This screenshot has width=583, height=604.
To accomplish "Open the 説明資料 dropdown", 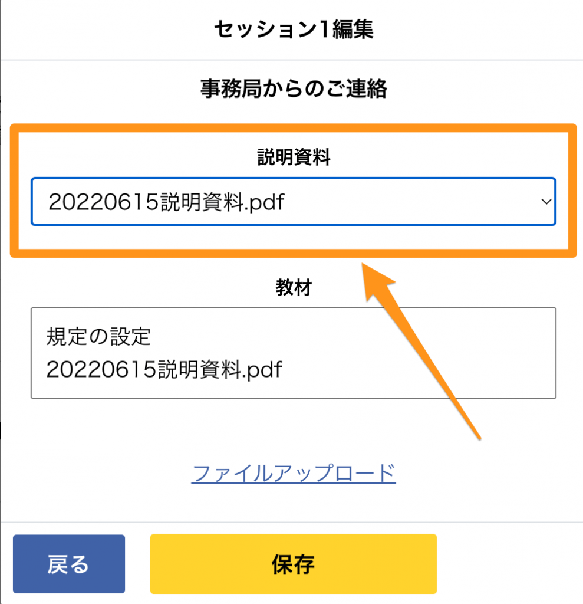I will (294, 202).
